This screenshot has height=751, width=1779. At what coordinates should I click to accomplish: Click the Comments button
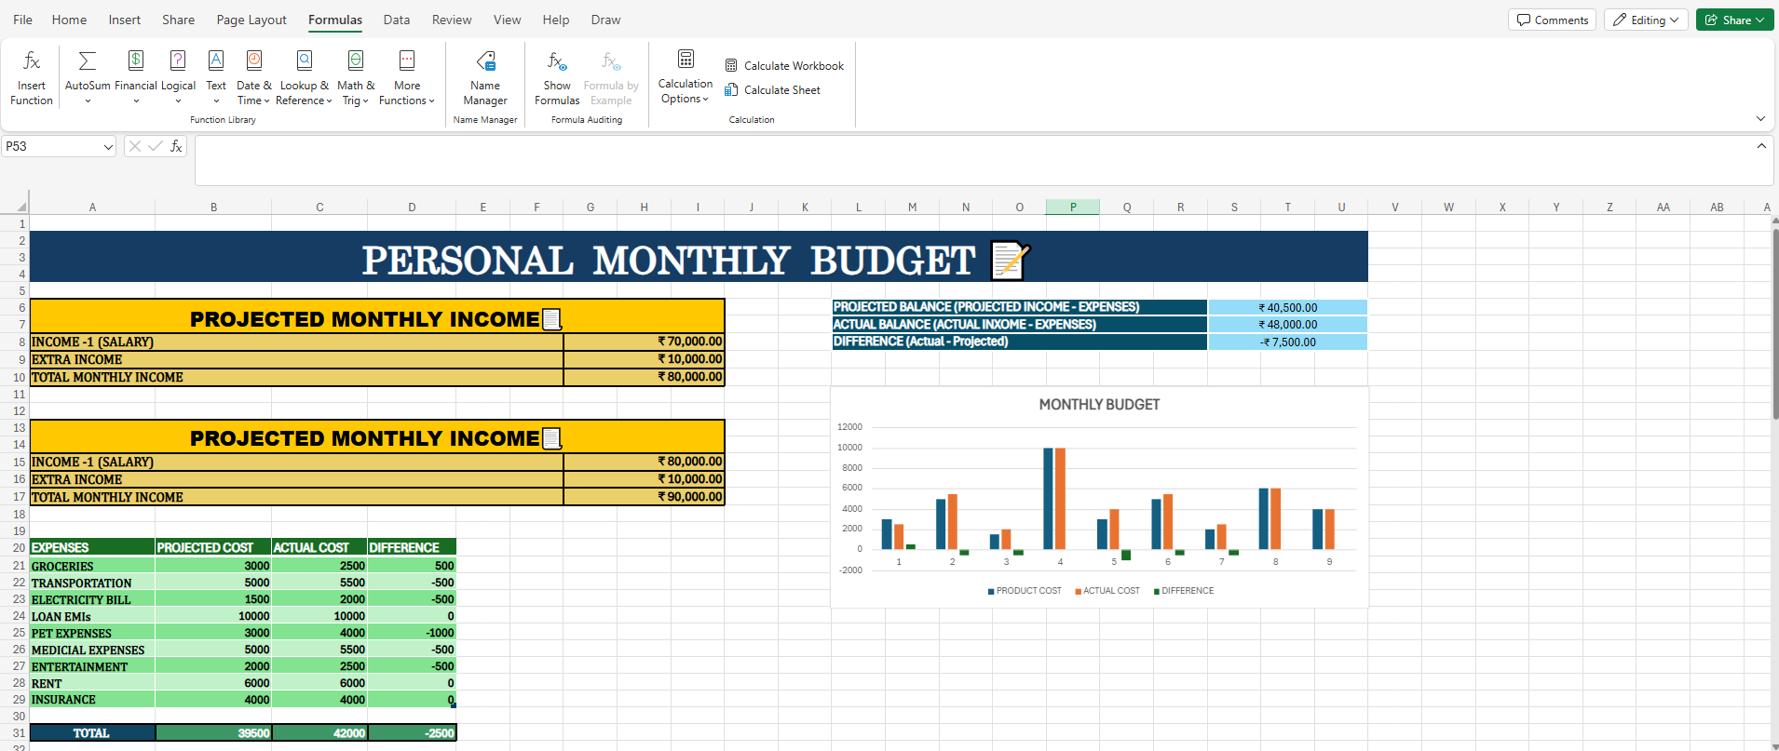click(x=1553, y=20)
